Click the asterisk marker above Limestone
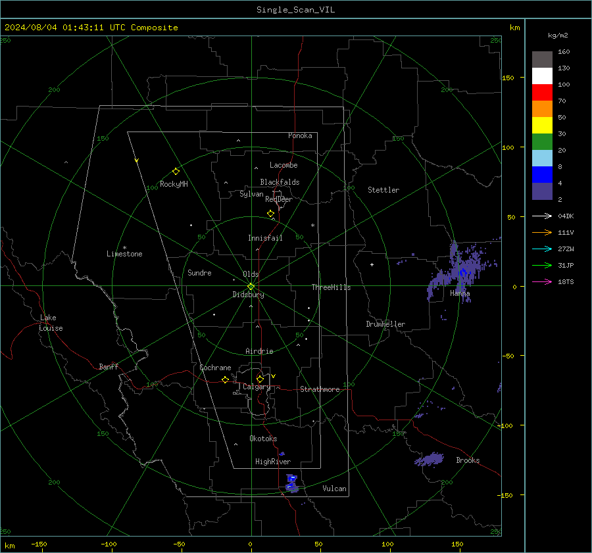This screenshot has width=592, height=553. pos(124,248)
